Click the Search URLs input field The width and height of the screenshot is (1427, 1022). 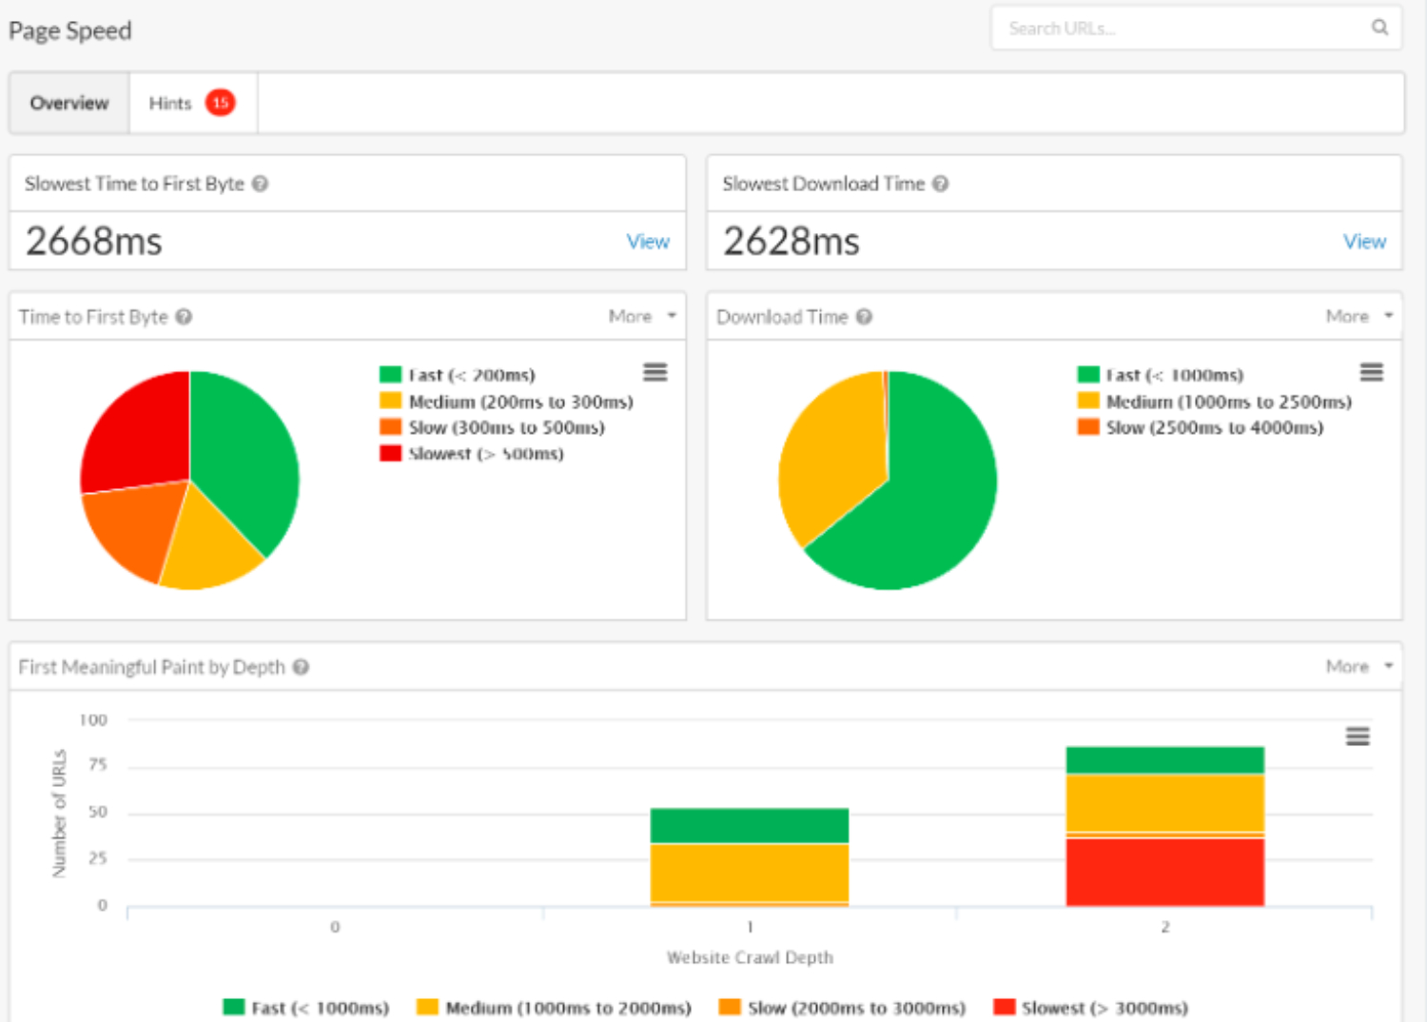click(1142, 28)
